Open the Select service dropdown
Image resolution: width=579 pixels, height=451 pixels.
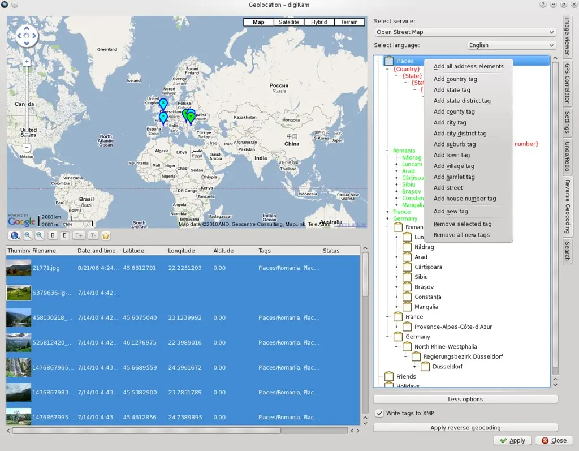coord(465,32)
